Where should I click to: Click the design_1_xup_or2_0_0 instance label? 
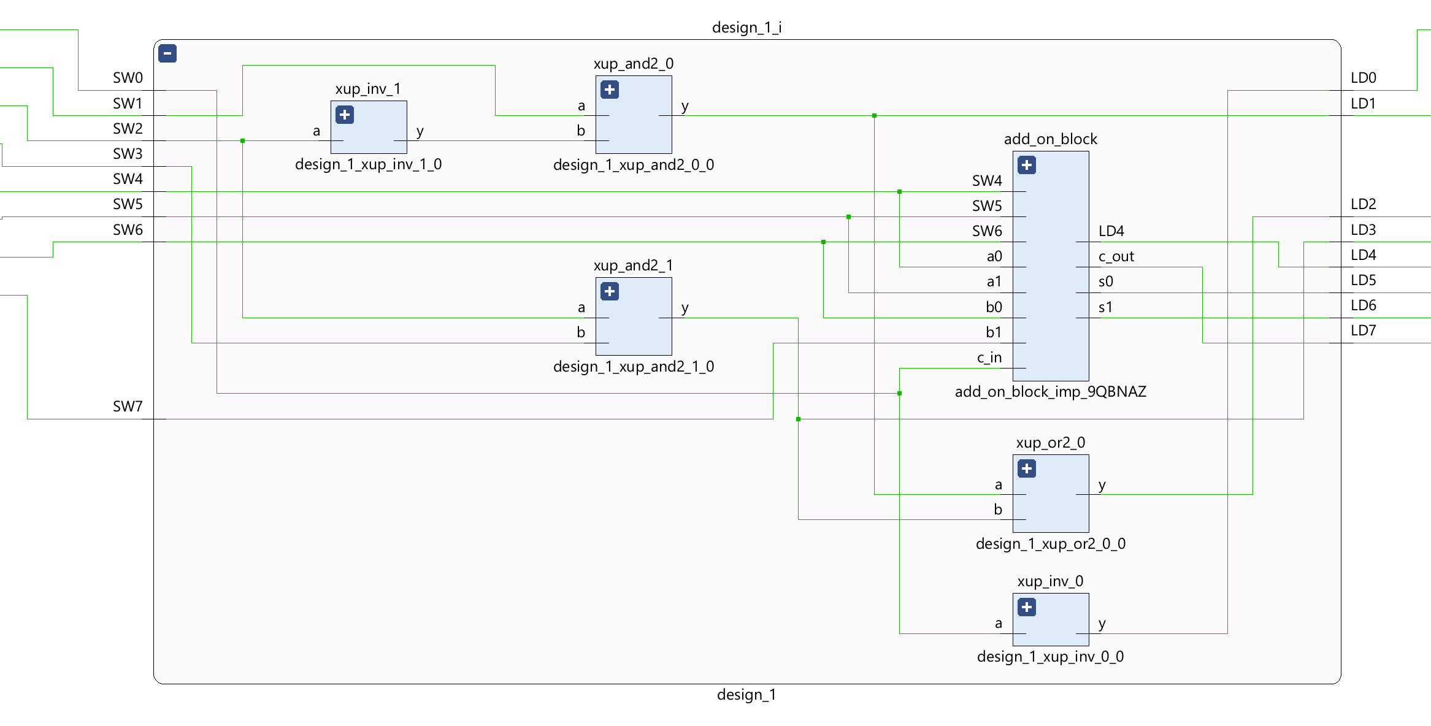(x=1050, y=544)
